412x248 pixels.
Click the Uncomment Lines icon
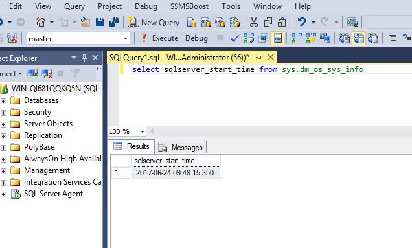pyautogui.click(x=407, y=38)
